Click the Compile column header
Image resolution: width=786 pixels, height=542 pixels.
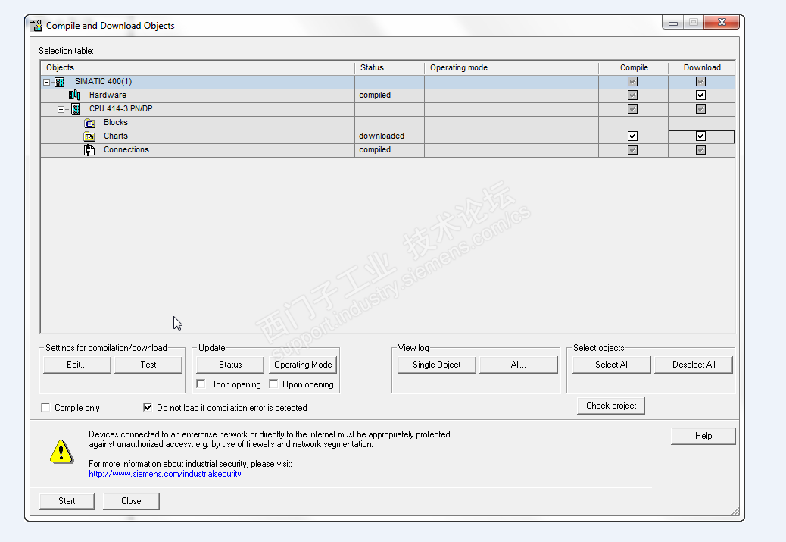(x=633, y=67)
